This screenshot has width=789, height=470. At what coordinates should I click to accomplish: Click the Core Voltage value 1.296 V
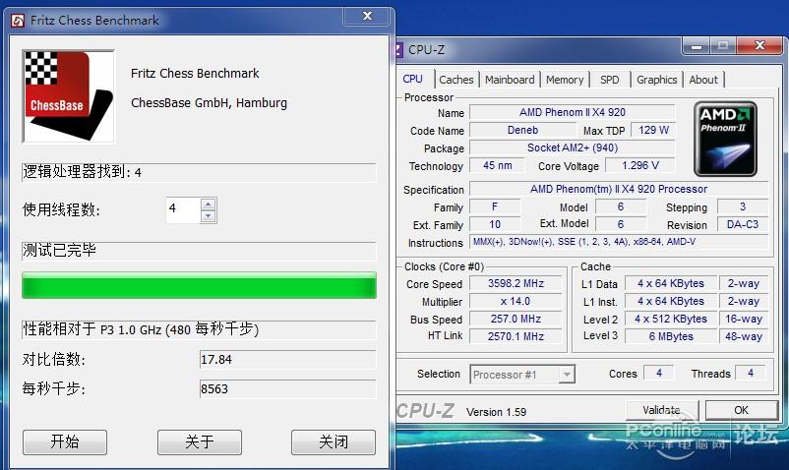[x=640, y=165]
